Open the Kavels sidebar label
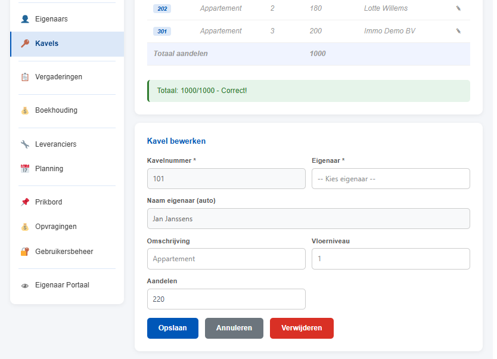Image resolution: width=497 pixels, height=359 pixels. pos(46,44)
